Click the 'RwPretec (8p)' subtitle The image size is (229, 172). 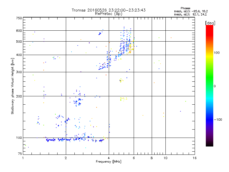coord(108,14)
